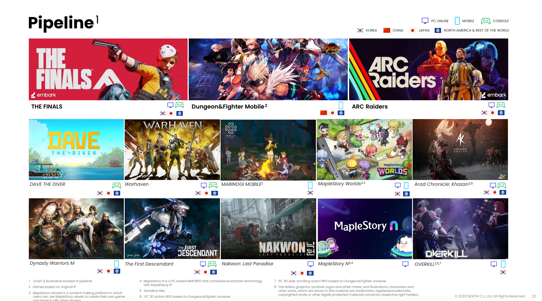Open THE FINALS banner image
542x301 pixels.
tap(108, 69)
